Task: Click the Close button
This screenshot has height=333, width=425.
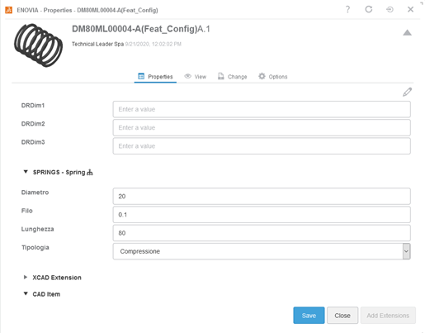Action: [x=342, y=316]
